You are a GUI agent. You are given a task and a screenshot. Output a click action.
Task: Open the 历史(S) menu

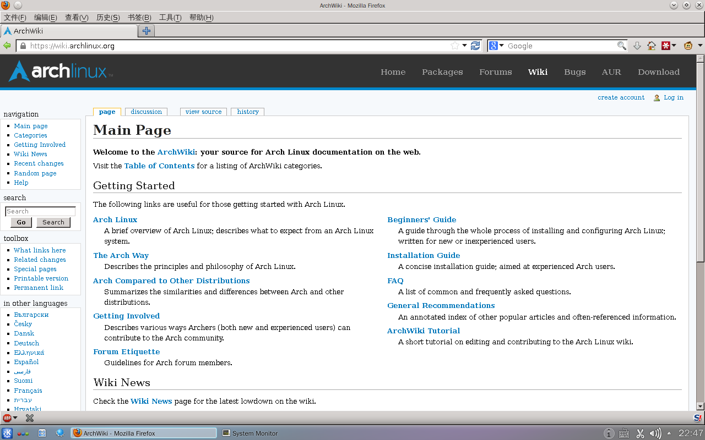coord(108,18)
